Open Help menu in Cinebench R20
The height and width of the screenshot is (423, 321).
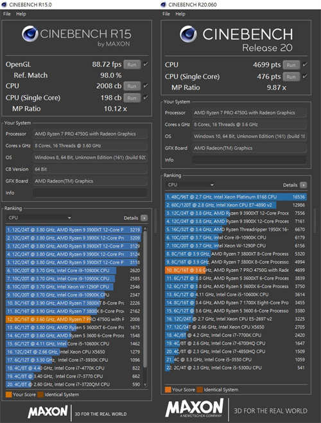180,14
